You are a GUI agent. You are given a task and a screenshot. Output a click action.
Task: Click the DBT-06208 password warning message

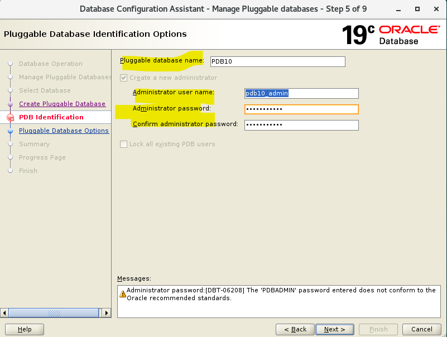281,294
